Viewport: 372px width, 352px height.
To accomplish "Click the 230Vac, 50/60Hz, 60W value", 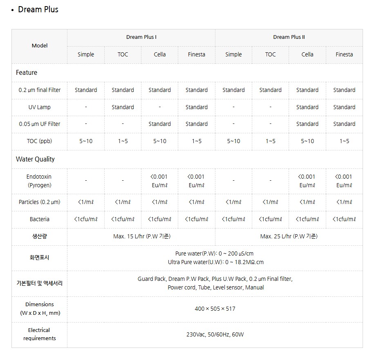I will point(215,334).
